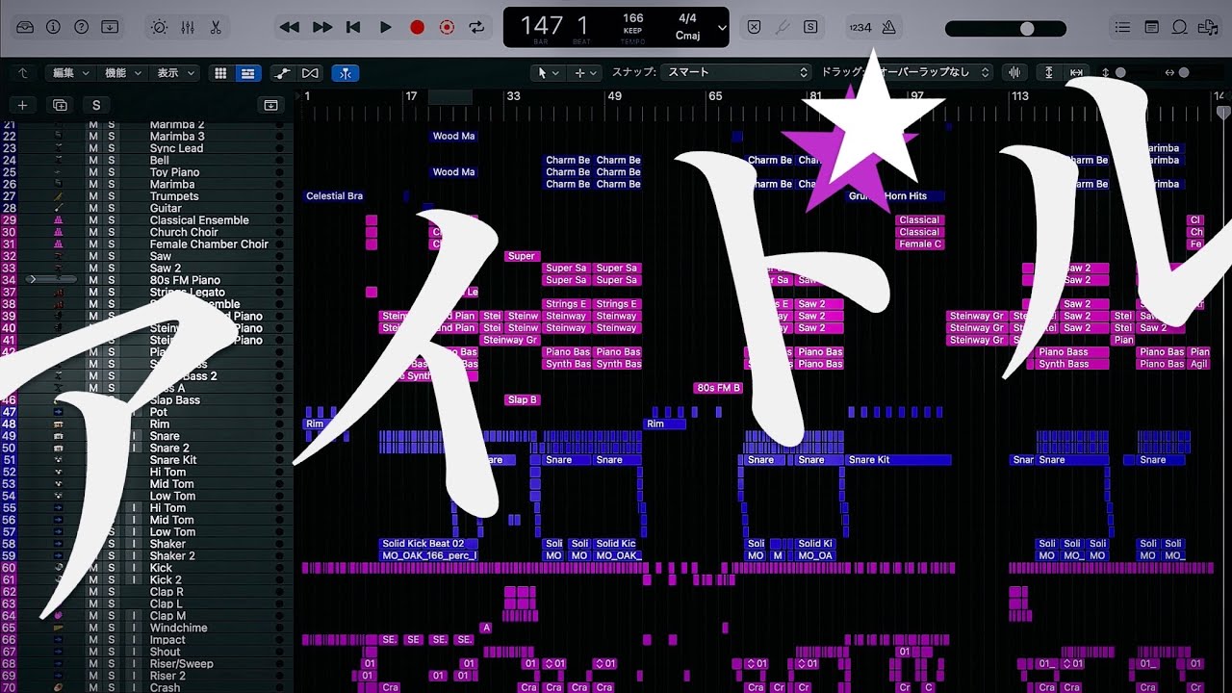The image size is (1232, 693).
Task: Click the toolbar download tray icon
Action: 110,27
